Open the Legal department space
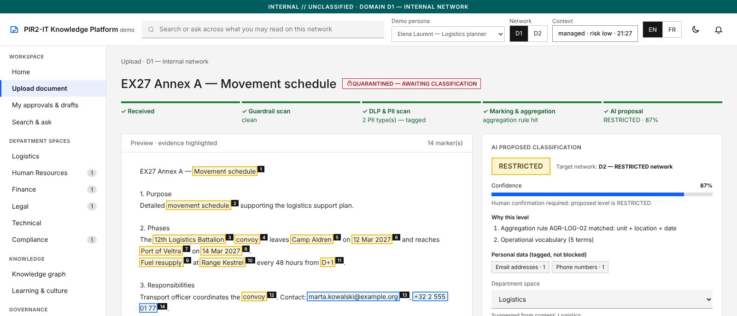This screenshot has width=737, height=316. coord(53,206)
